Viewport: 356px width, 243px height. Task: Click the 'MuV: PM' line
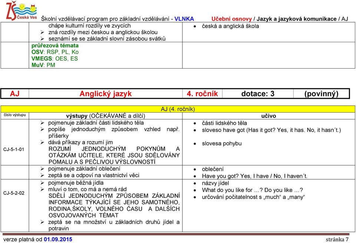(x=43, y=65)
